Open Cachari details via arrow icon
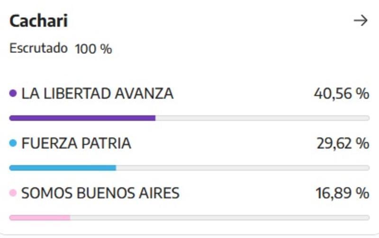Viewport: 379px width, 238px height. pos(361,20)
